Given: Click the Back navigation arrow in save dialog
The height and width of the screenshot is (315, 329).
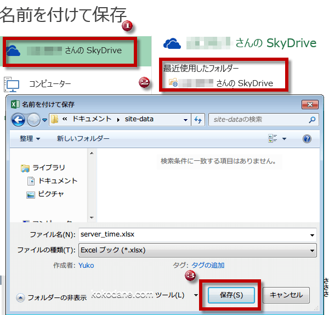Looking at the screenshot, I should coord(18,120).
